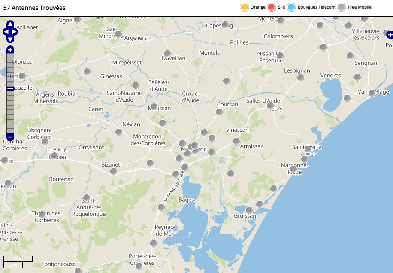The image size is (393, 273).
Task: Click the Sérignan town label
Action: point(366,63)
